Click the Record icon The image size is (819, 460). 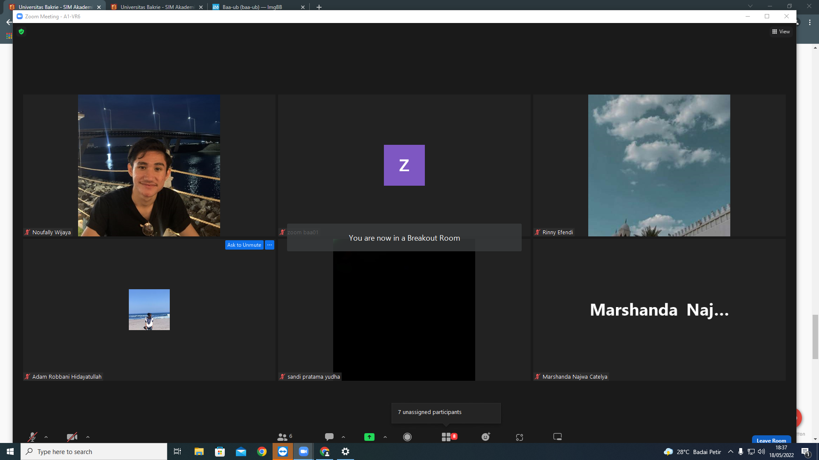(407, 437)
